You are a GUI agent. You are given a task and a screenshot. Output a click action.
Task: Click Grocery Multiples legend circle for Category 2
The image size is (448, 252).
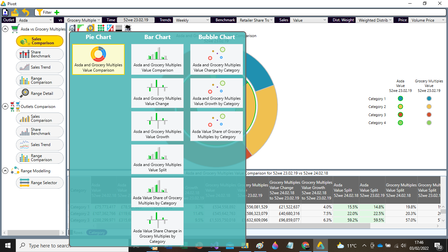(x=429, y=107)
